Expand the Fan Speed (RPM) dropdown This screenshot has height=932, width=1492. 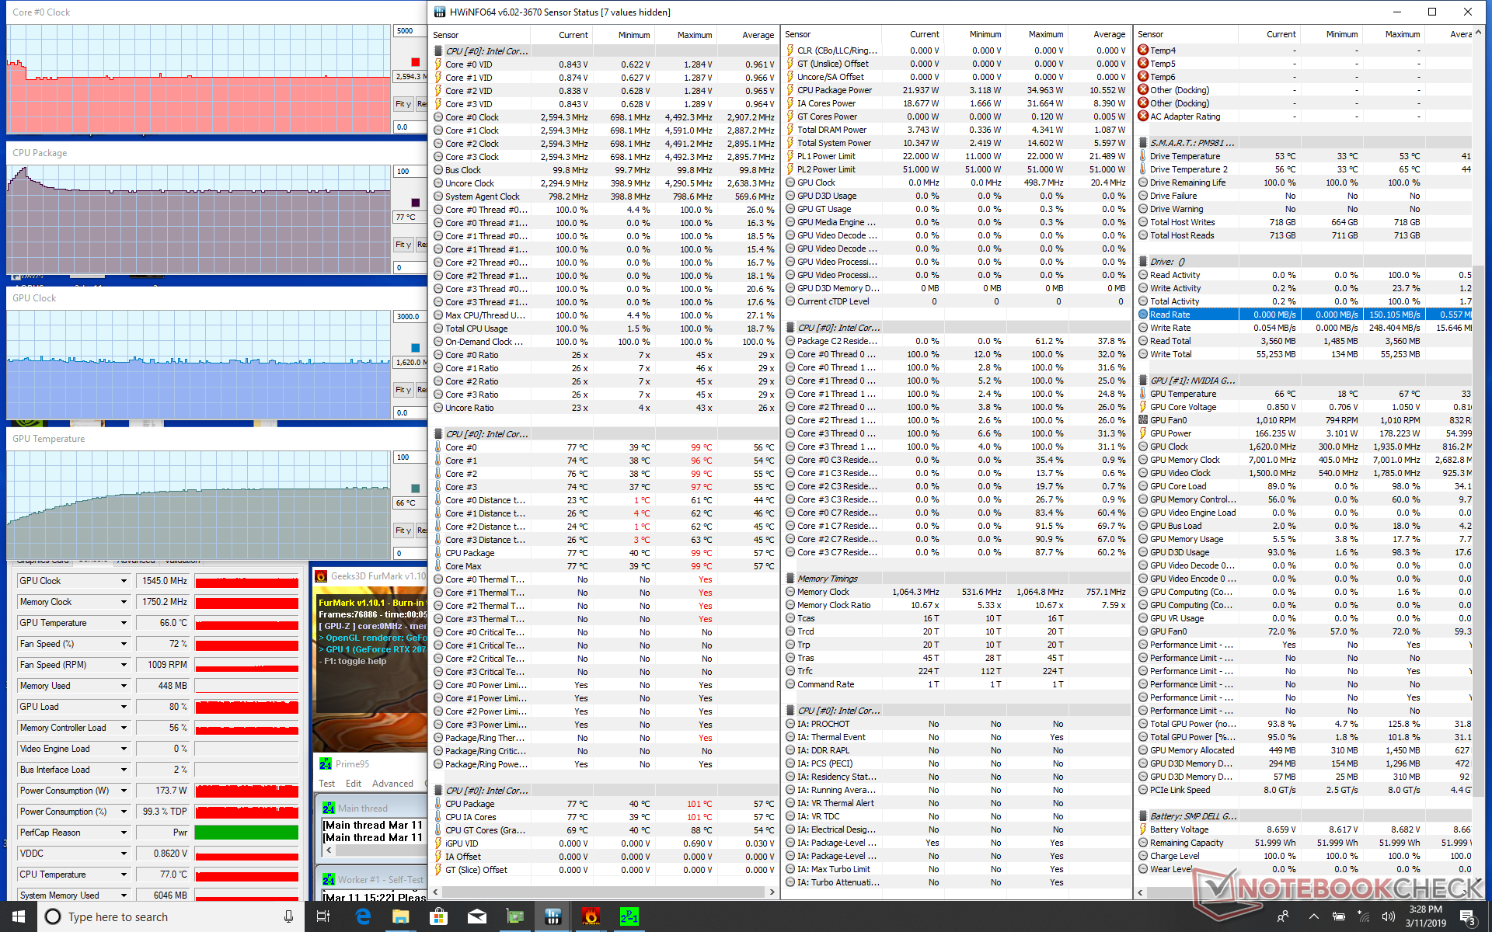point(124,665)
